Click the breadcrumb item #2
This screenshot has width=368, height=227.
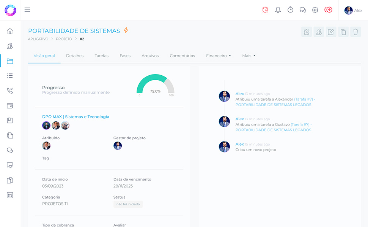coord(82,39)
